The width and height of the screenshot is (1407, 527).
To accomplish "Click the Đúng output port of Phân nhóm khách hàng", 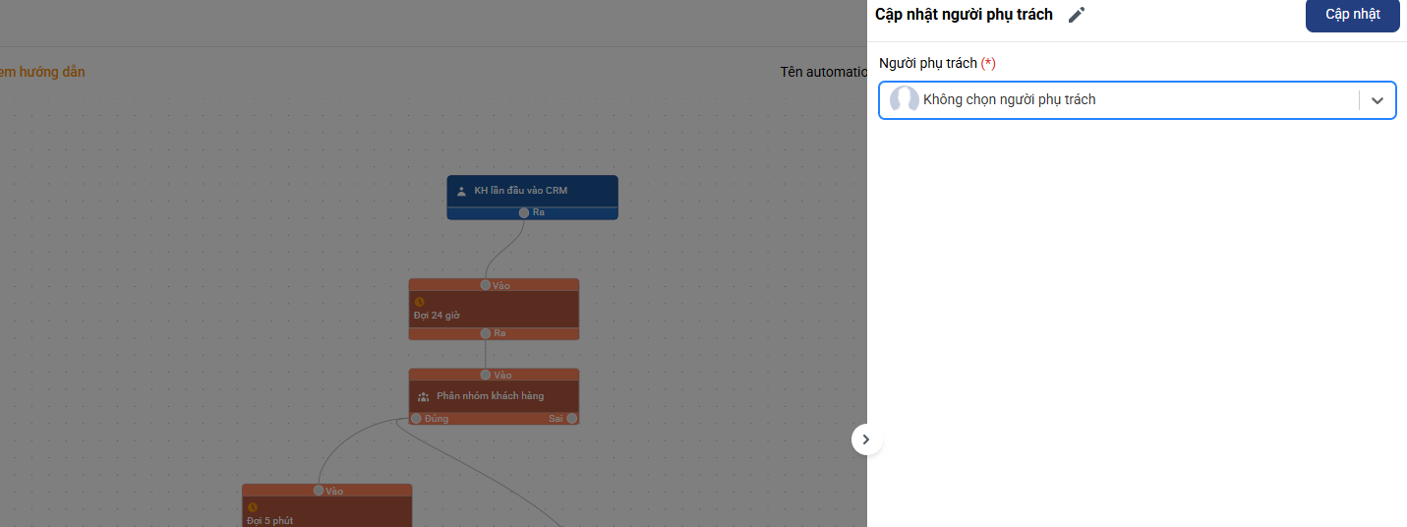I will (416, 418).
